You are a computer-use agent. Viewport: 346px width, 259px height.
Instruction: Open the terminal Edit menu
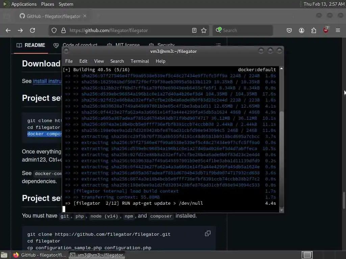click(x=83, y=61)
